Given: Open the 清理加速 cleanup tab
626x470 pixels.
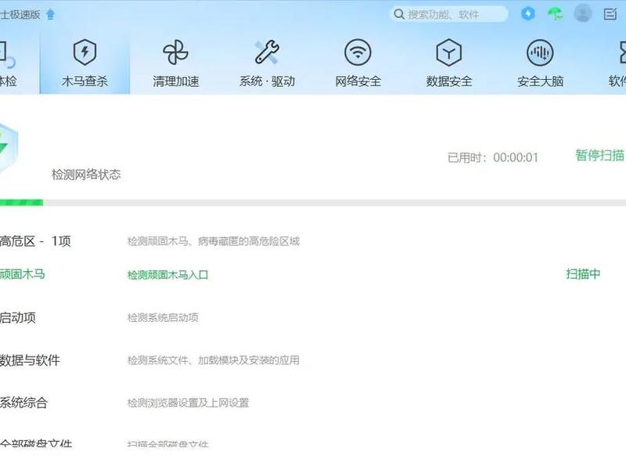Looking at the screenshot, I should (x=175, y=63).
